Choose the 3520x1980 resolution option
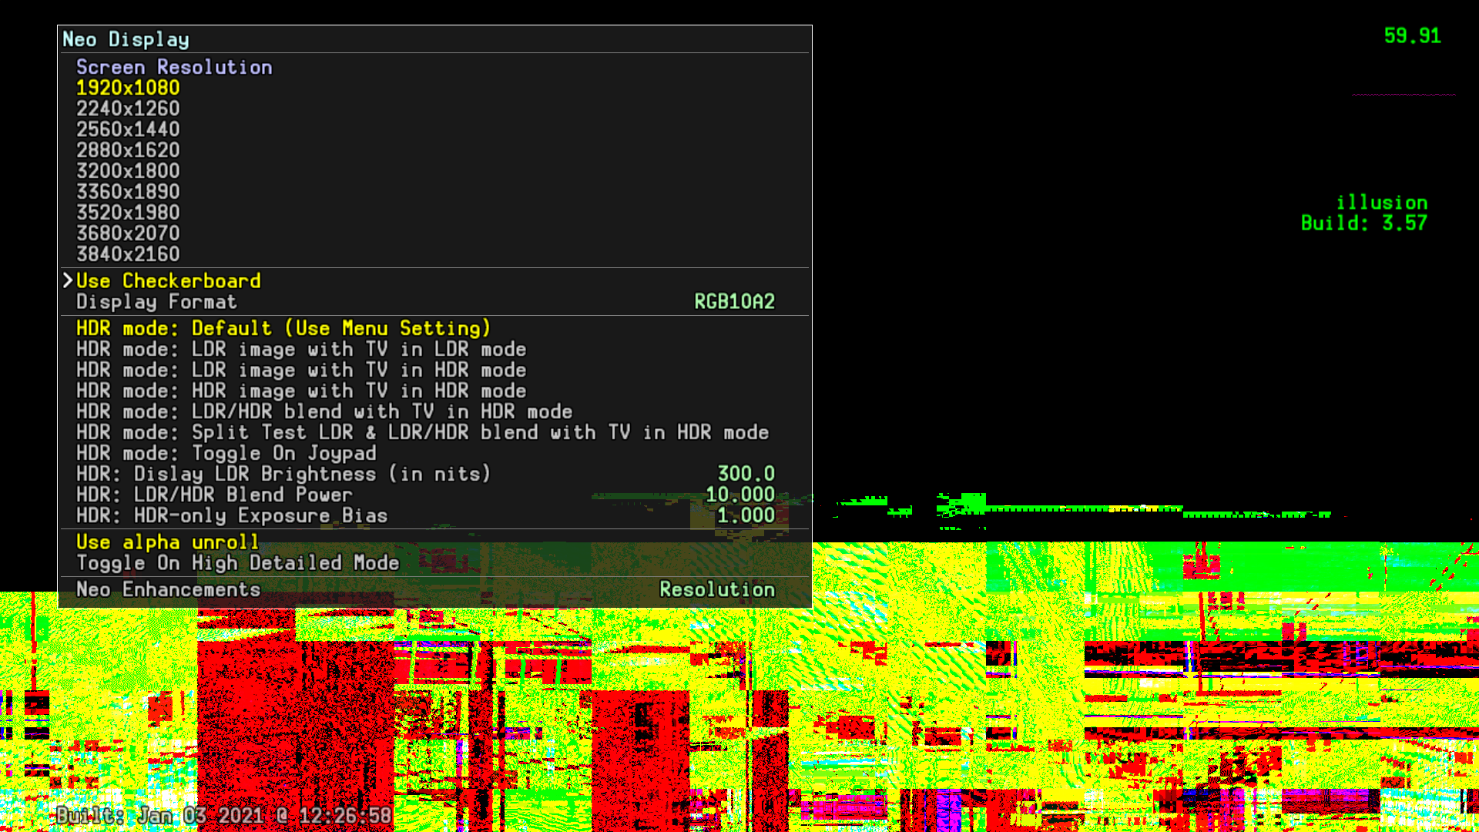 click(128, 213)
